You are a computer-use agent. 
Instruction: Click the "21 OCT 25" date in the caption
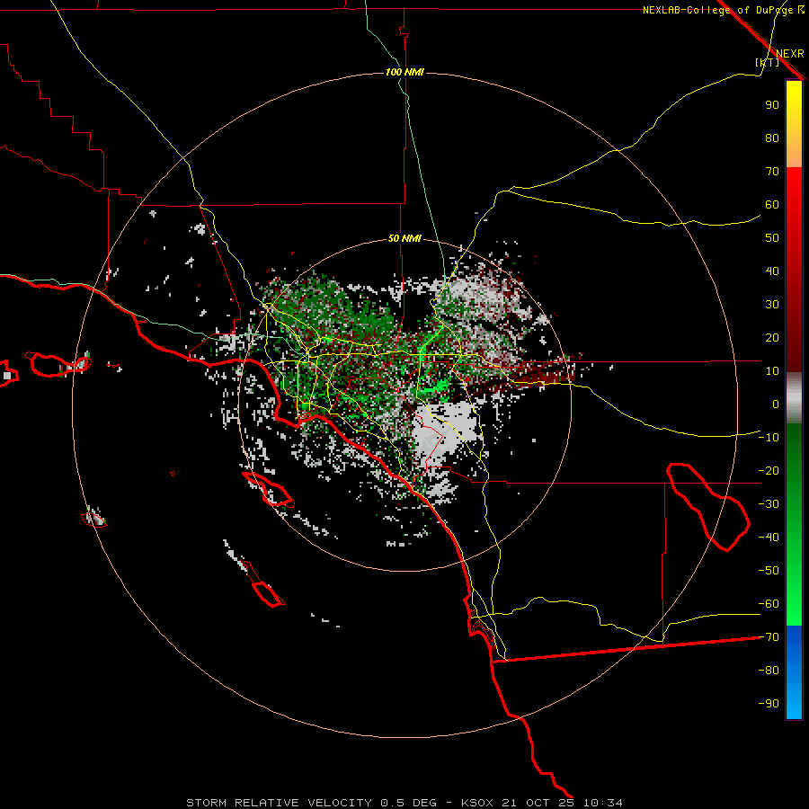(x=538, y=803)
